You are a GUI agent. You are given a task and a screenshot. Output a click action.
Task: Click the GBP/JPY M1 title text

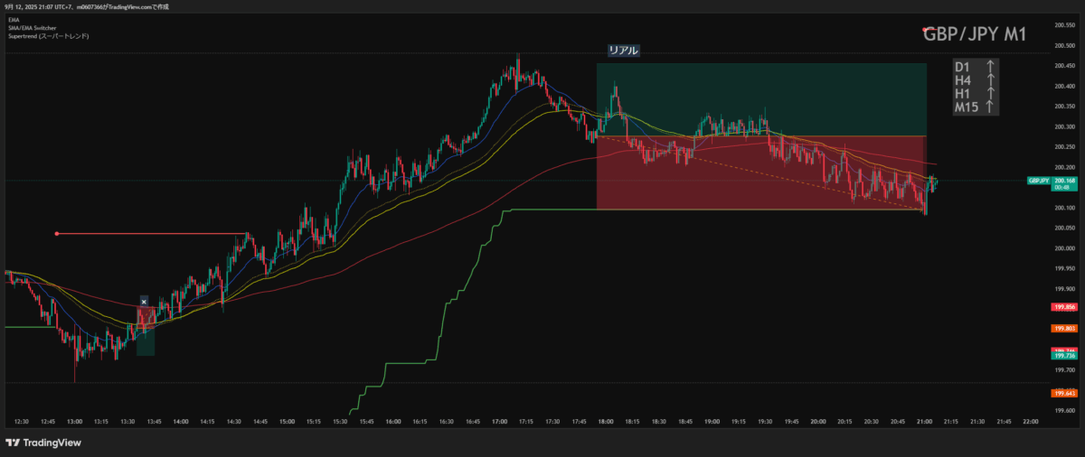click(975, 34)
